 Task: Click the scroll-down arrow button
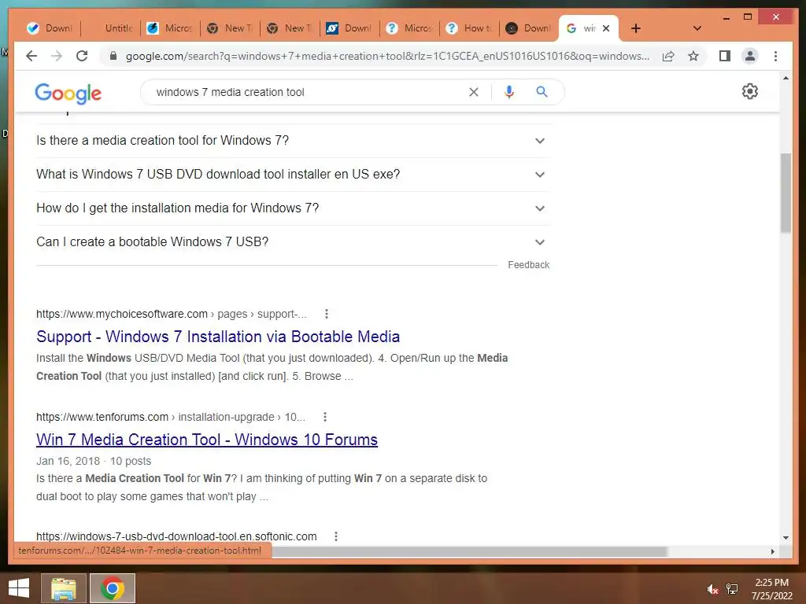click(786, 538)
